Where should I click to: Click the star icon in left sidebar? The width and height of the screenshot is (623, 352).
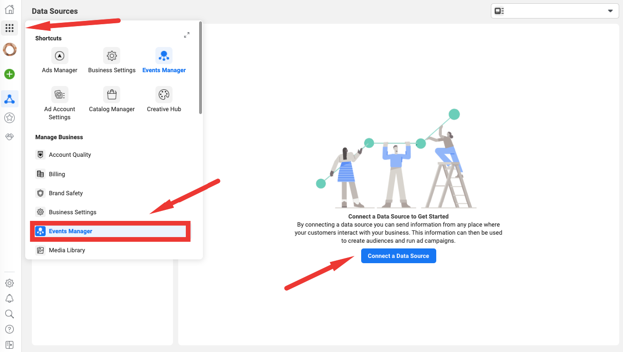point(10,118)
